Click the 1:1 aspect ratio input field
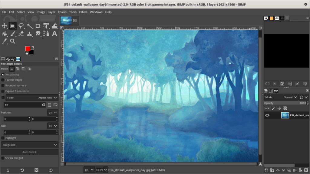This screenshot has height=174, width=310. click(23, 105)
